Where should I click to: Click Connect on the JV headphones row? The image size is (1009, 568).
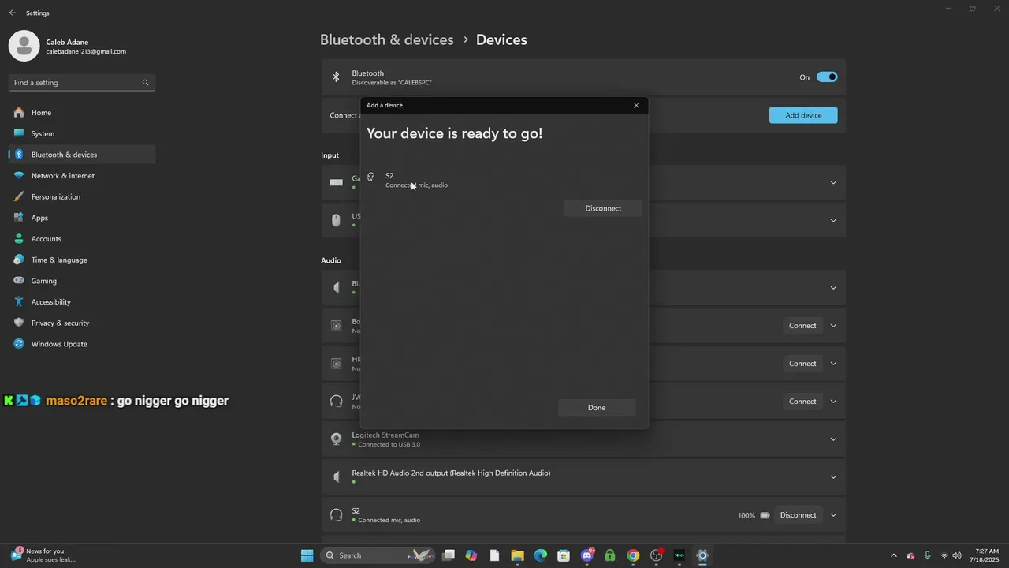802,402
